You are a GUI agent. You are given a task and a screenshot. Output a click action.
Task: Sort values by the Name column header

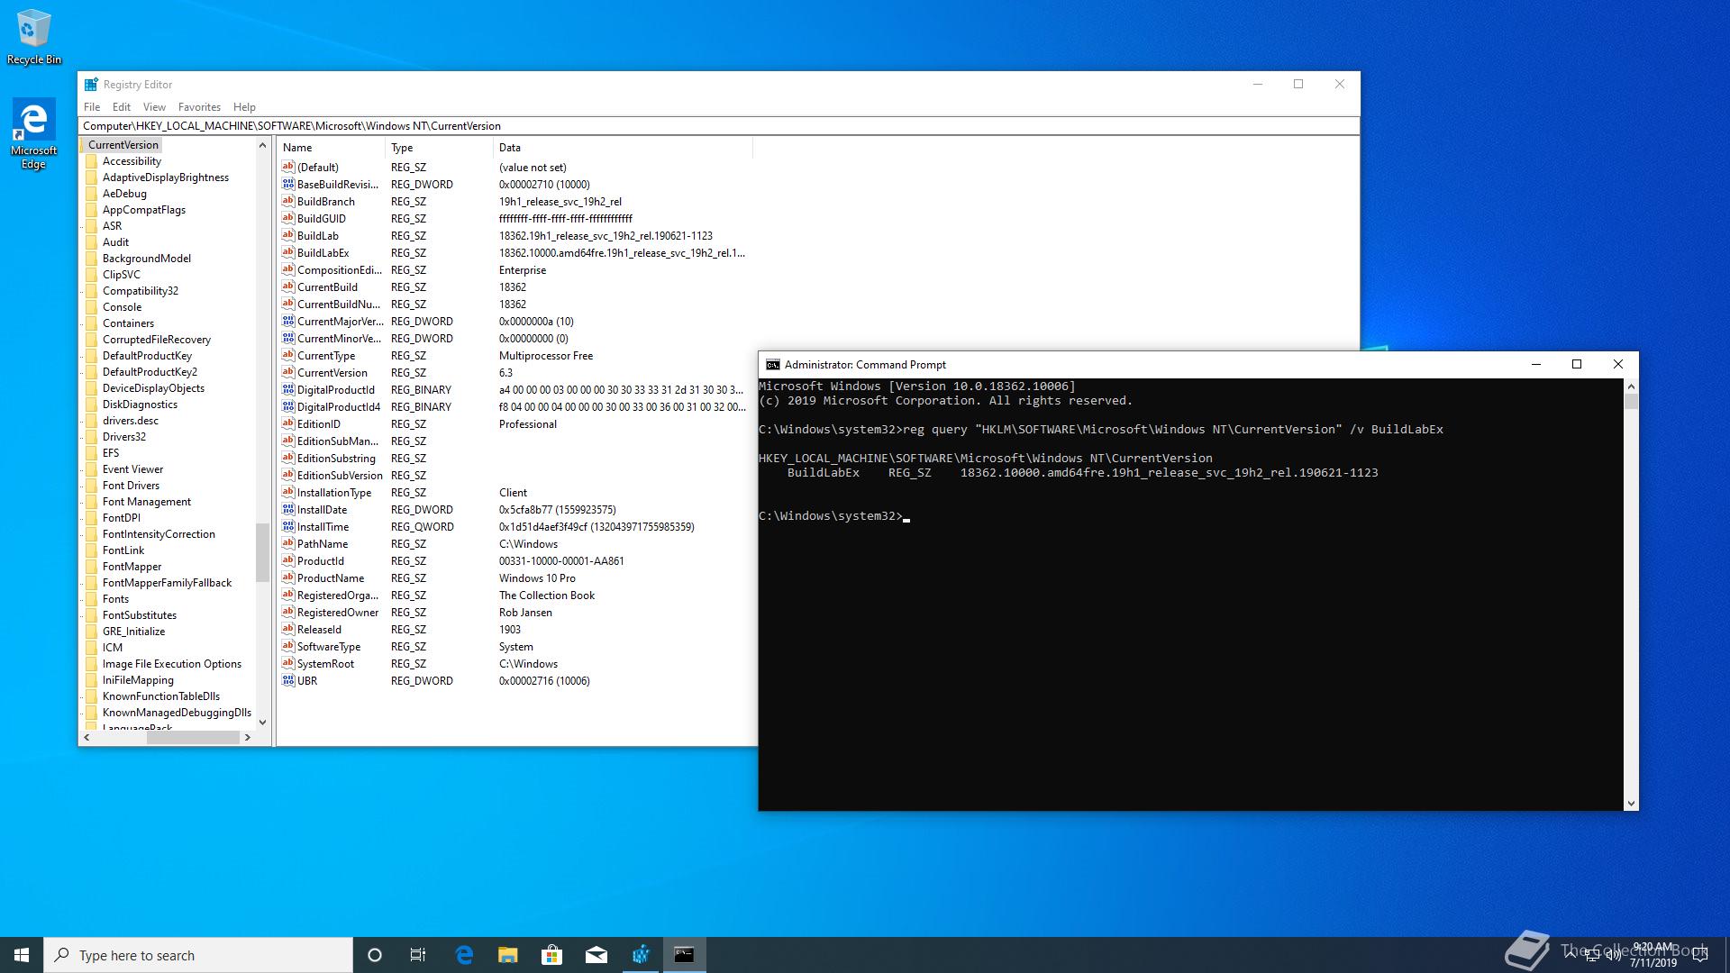[x=331, y=148]
